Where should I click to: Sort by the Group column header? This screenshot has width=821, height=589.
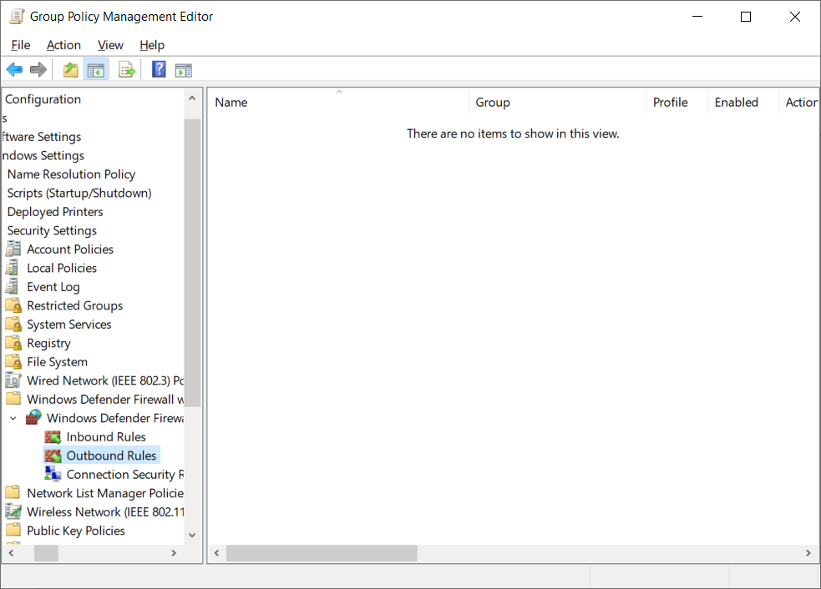[x=558, y=103]
